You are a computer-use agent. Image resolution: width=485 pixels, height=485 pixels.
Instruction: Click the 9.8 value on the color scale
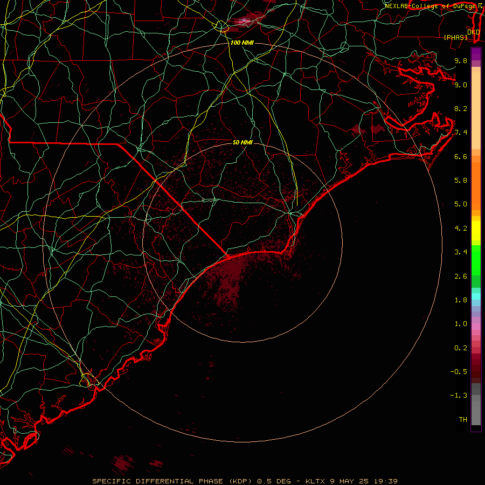point(461,60)
